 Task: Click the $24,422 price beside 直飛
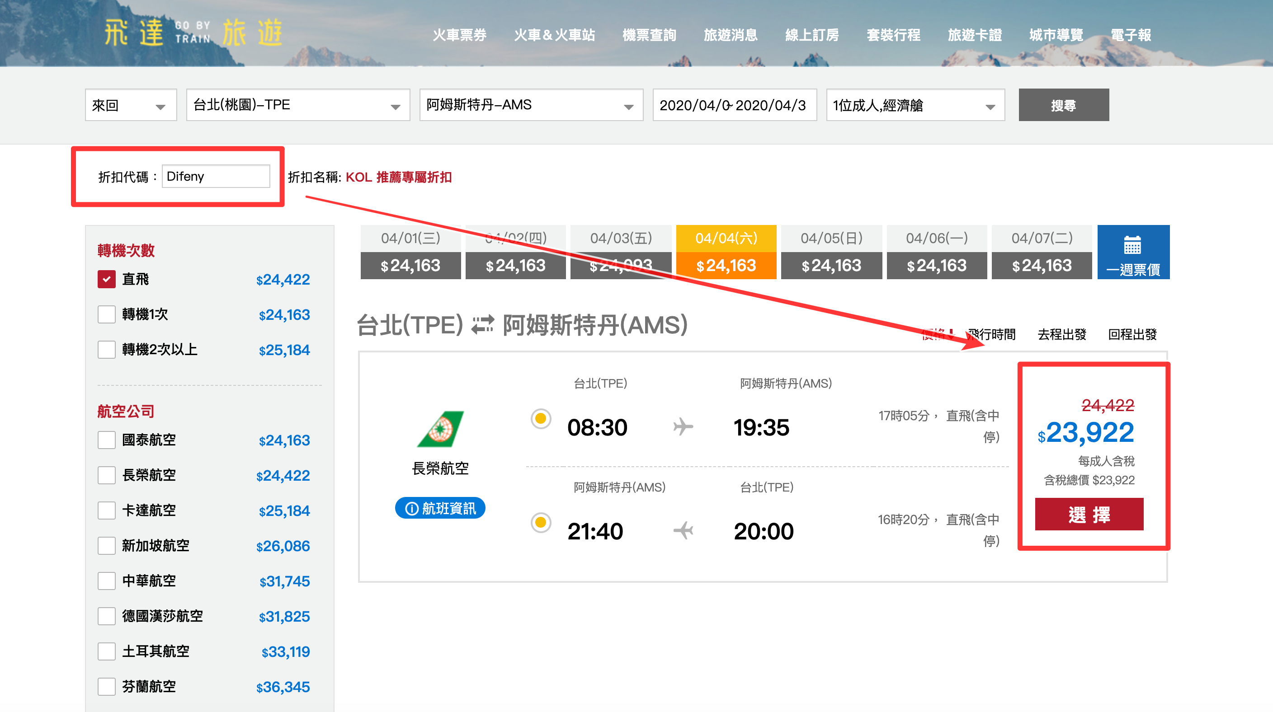click(283, 280)
